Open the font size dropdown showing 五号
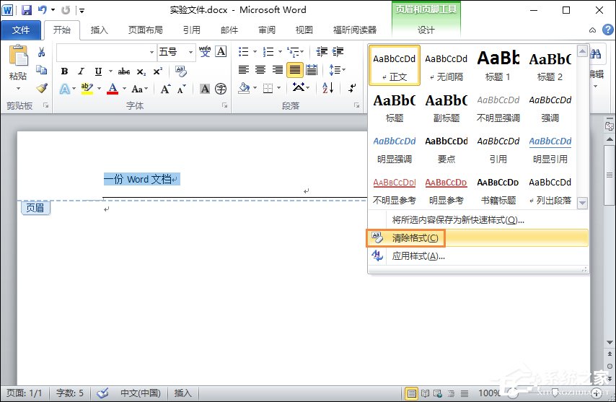Screen dimensions: 616x402 176,52
